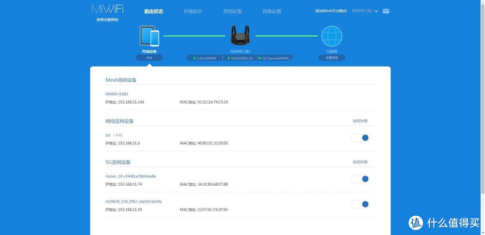Toggle internet access for HONOR_V30_PRO device

(360, 204)
